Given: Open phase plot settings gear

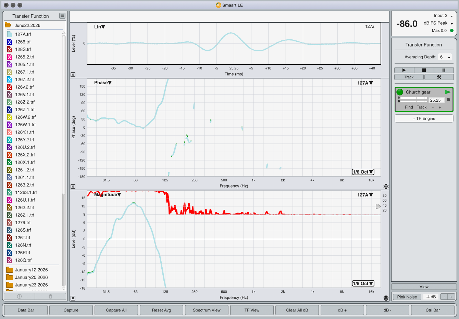Looking at the screenshot, I should tap(386, 187).
